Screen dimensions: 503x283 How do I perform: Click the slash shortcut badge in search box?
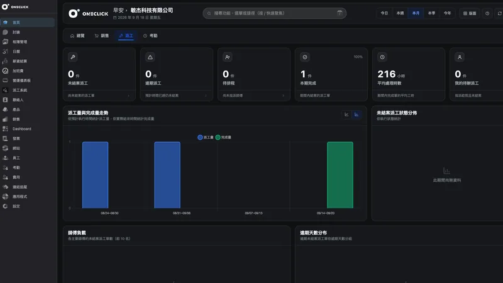click(340, 13)
